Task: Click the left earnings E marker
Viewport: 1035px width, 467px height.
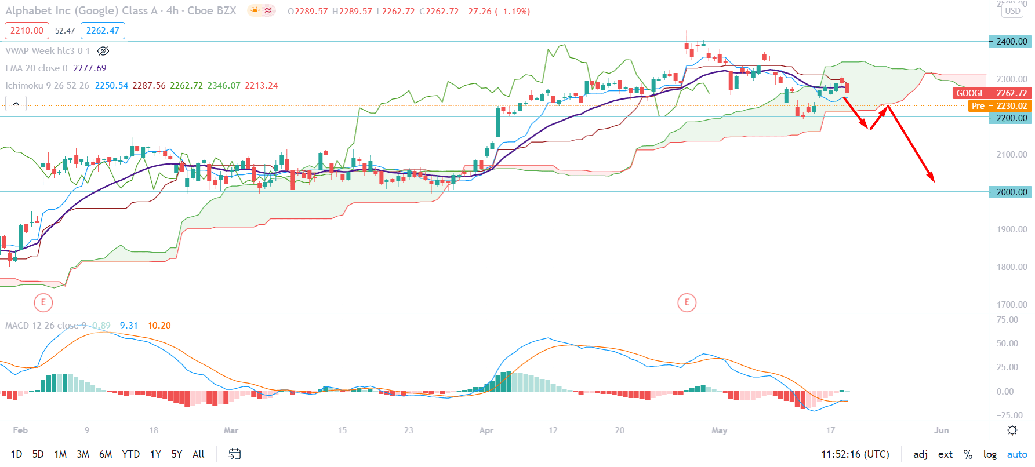Action: pos(43,302)
